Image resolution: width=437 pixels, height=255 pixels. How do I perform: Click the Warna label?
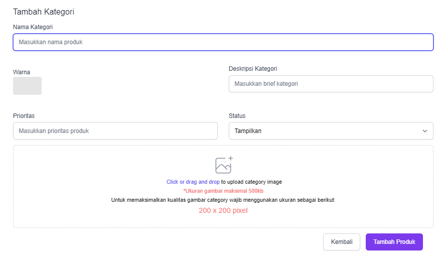22,72
